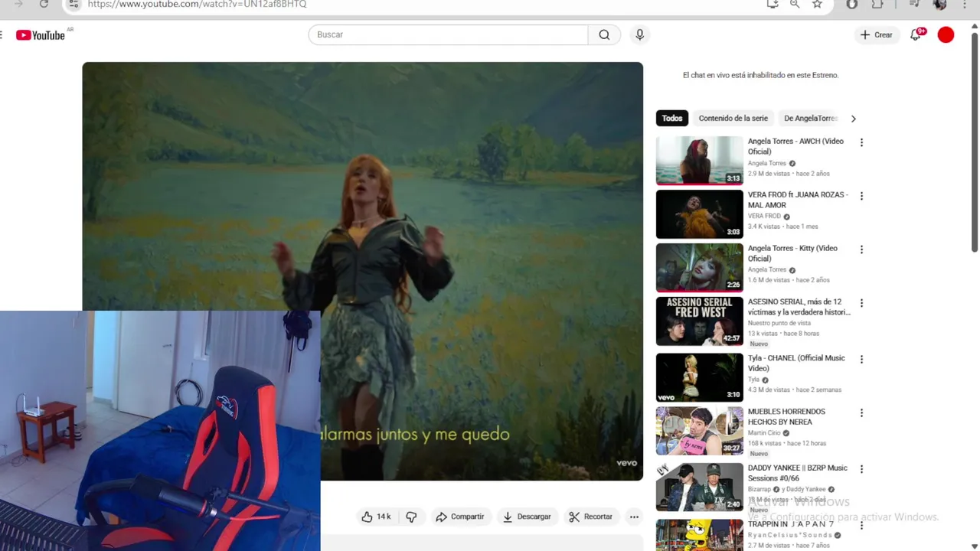Open the browser extensions puzzle icon

pos(878,4)
